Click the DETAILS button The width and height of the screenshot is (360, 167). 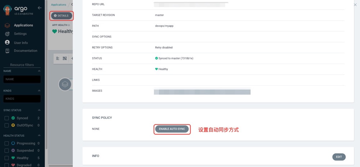(61, 16)
